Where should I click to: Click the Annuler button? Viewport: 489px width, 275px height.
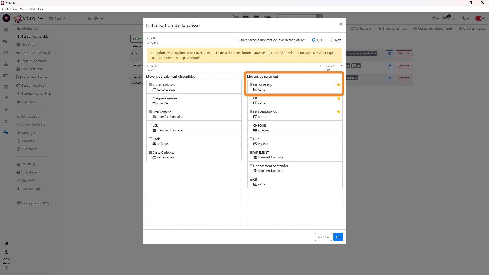click(x=323, y=237)
